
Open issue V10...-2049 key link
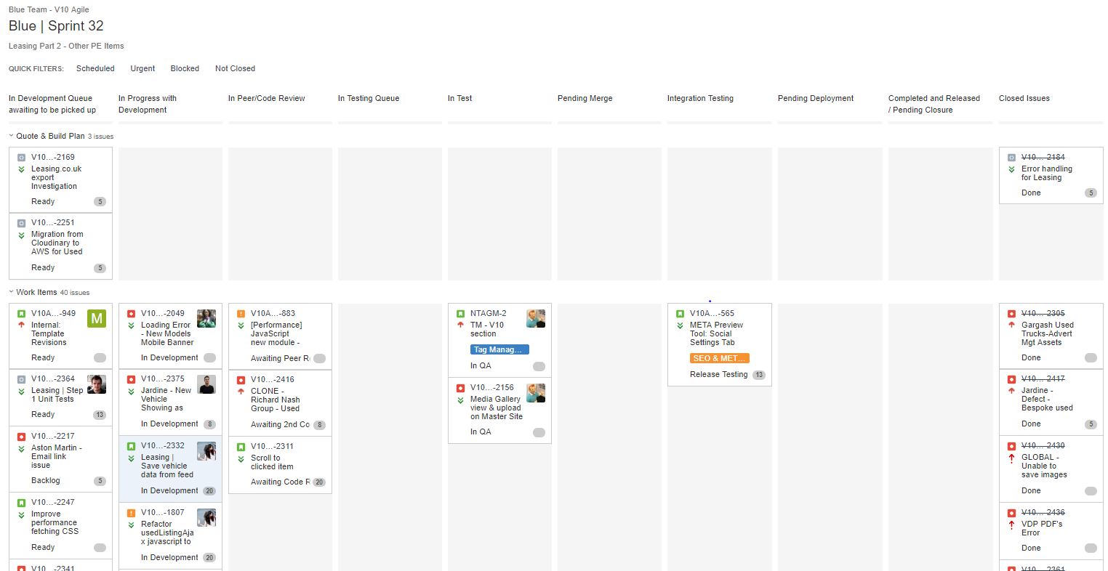click(163, 313)
